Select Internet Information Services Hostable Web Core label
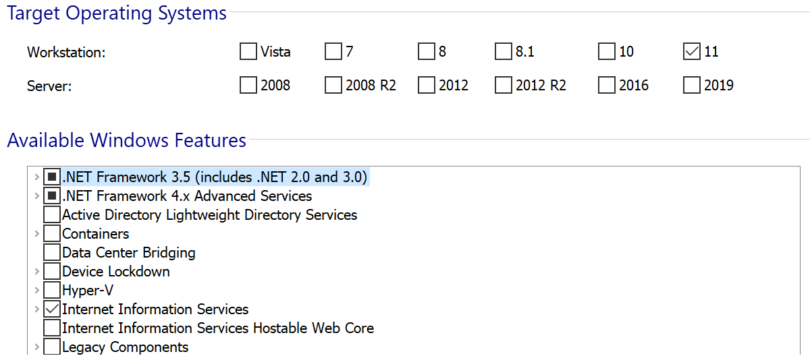Viewport: 810px width, 356px height. (218, 328)
